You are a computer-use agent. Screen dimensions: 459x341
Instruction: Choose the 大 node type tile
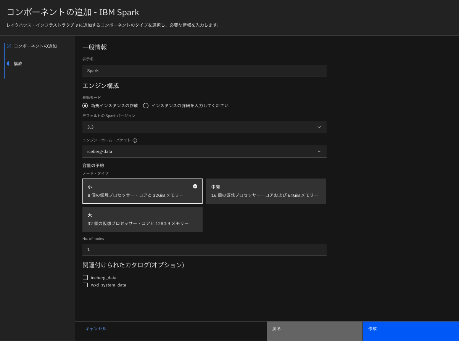142,219
